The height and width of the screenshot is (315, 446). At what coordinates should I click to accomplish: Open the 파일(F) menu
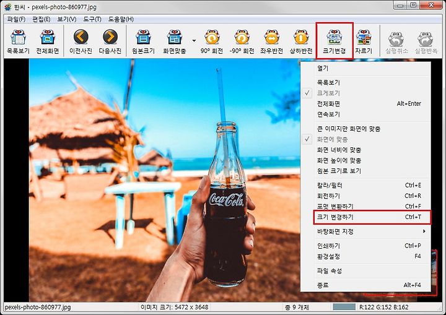(16, 19)
